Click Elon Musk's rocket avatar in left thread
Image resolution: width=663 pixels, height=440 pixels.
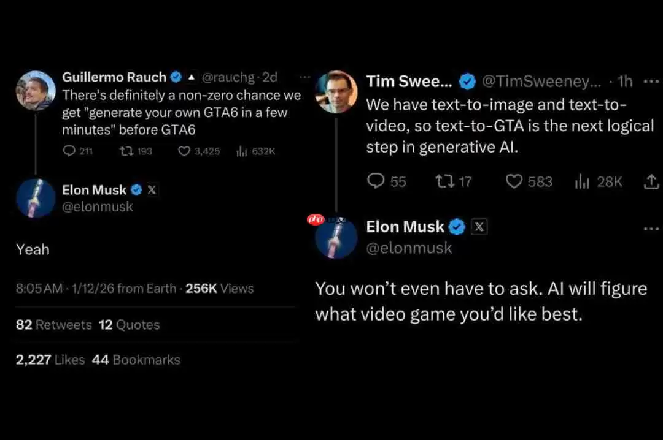point(36,198)
